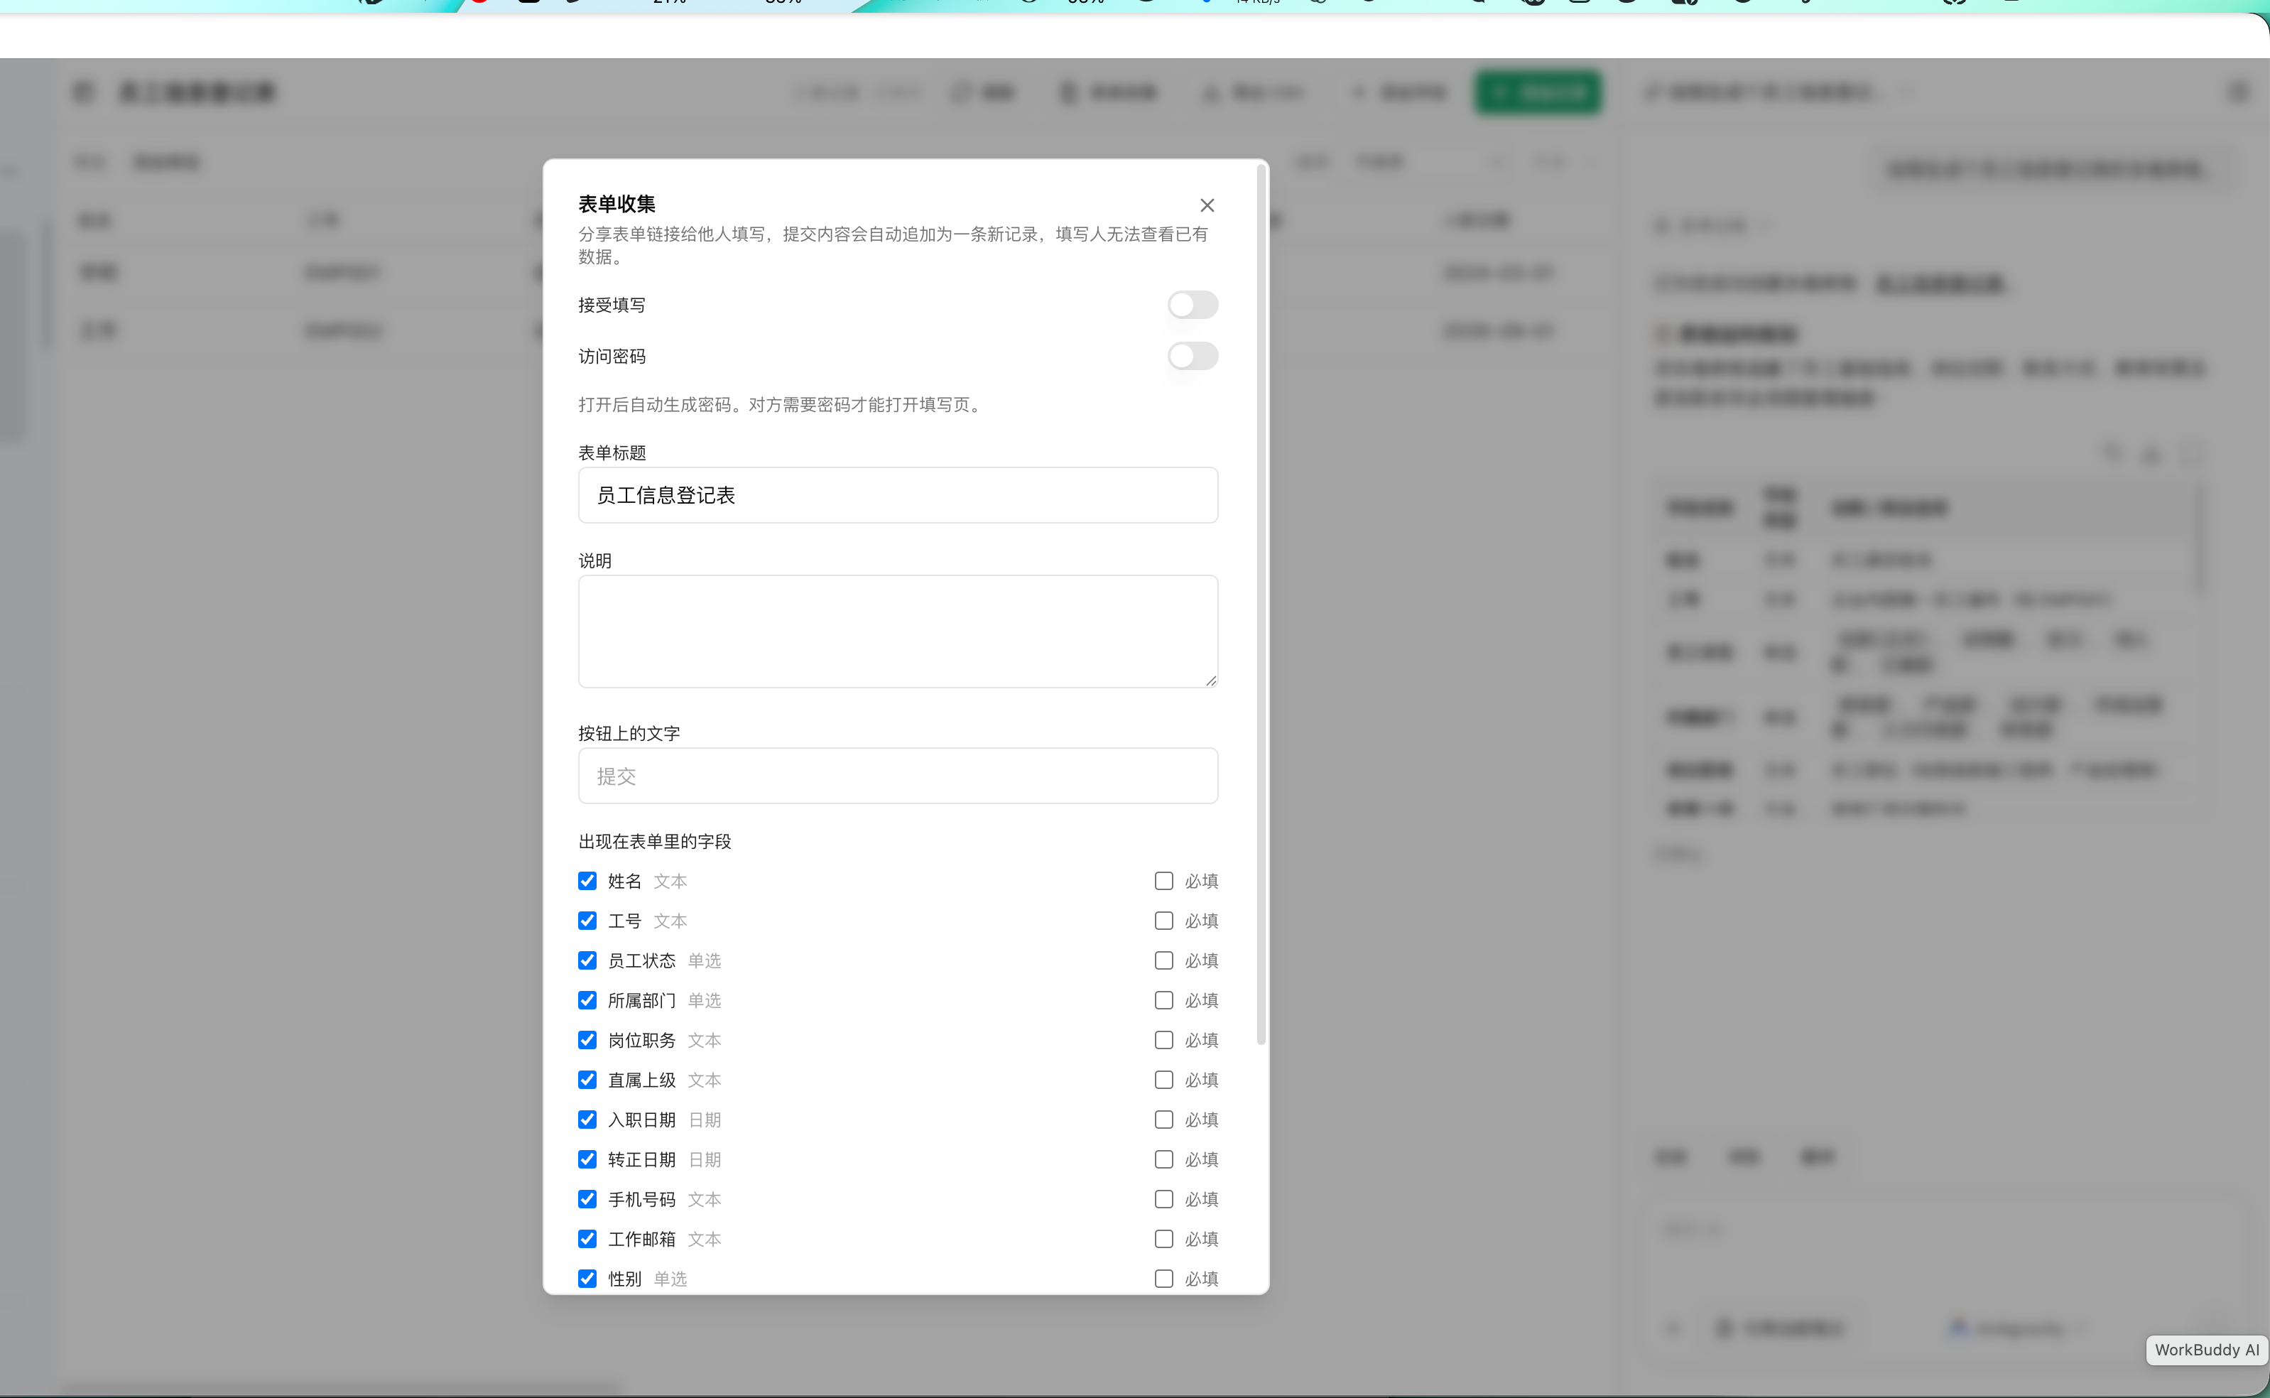Click the WorkBuddy AI label

(2206, 1350)
